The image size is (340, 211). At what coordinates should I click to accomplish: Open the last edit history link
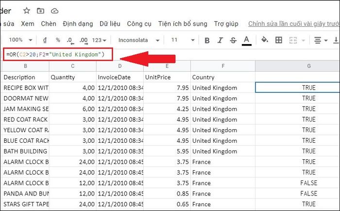(x=294, y=24)
